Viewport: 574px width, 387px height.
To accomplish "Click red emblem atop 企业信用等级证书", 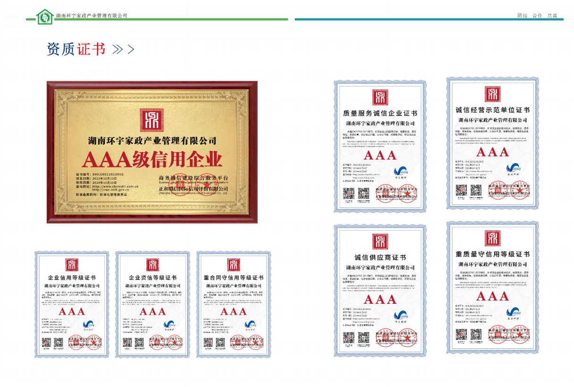I will click(72, 265).
